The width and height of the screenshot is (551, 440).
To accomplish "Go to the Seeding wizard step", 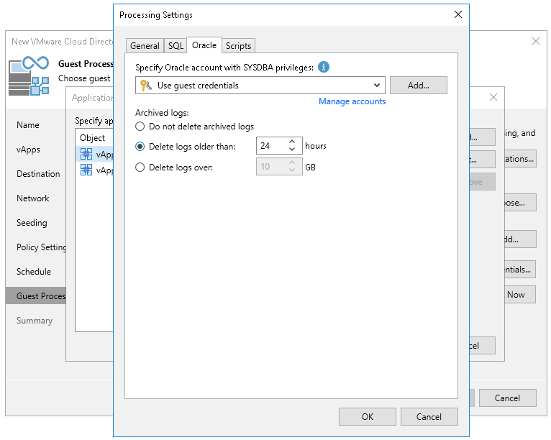I will coord(32,223).
